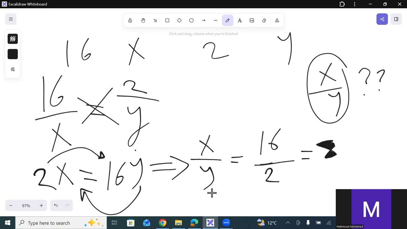Select the Ellipse shape tool
The image size is (407, 229).
191,20
